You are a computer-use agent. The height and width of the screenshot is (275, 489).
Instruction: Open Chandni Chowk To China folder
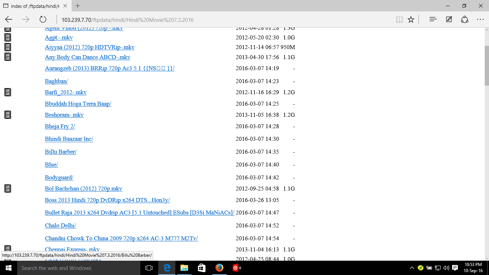[121, 238]
